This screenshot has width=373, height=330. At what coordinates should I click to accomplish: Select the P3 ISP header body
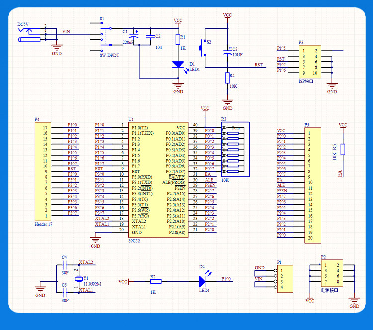(310, 62)
